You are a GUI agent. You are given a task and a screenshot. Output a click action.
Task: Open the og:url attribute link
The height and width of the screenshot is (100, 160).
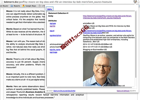[x=52, y=31]
